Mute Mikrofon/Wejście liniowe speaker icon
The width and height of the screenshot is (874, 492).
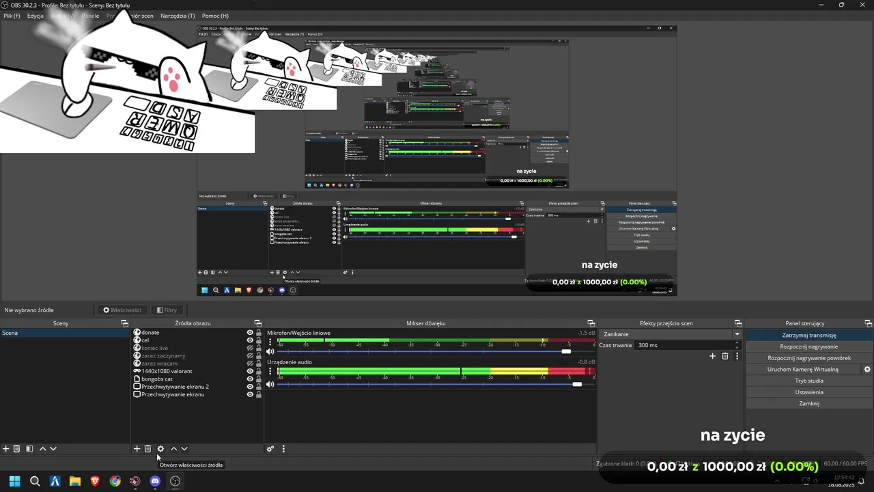click(270, 351)
